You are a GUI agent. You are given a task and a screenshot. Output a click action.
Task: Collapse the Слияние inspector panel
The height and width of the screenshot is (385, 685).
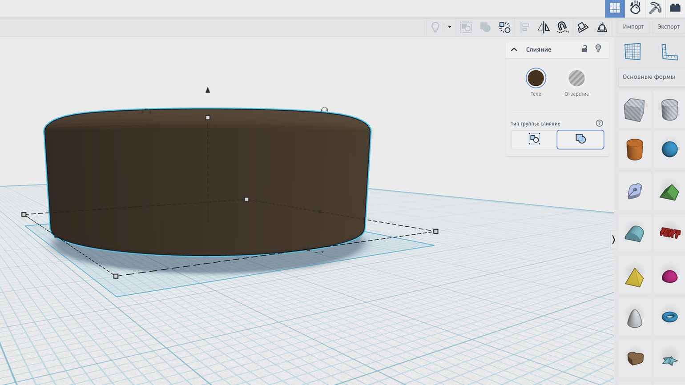pyautogui.click(x=514, y=49)
